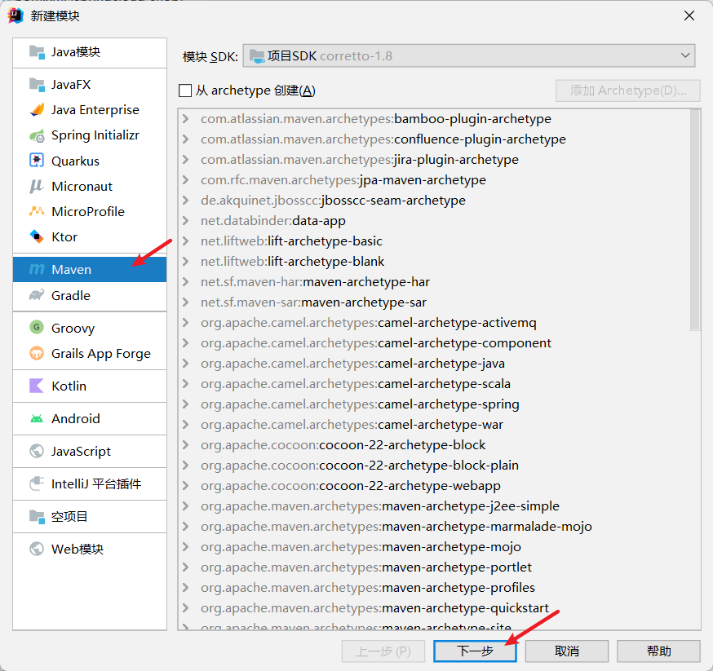
Task: Click the 取消 button
Action: [x=567, y=651]
